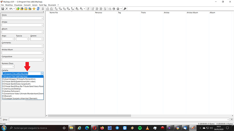Click the Quick Actions letter A icon
Viewport: 234px width, 131px height.
[x=81, y=9]
